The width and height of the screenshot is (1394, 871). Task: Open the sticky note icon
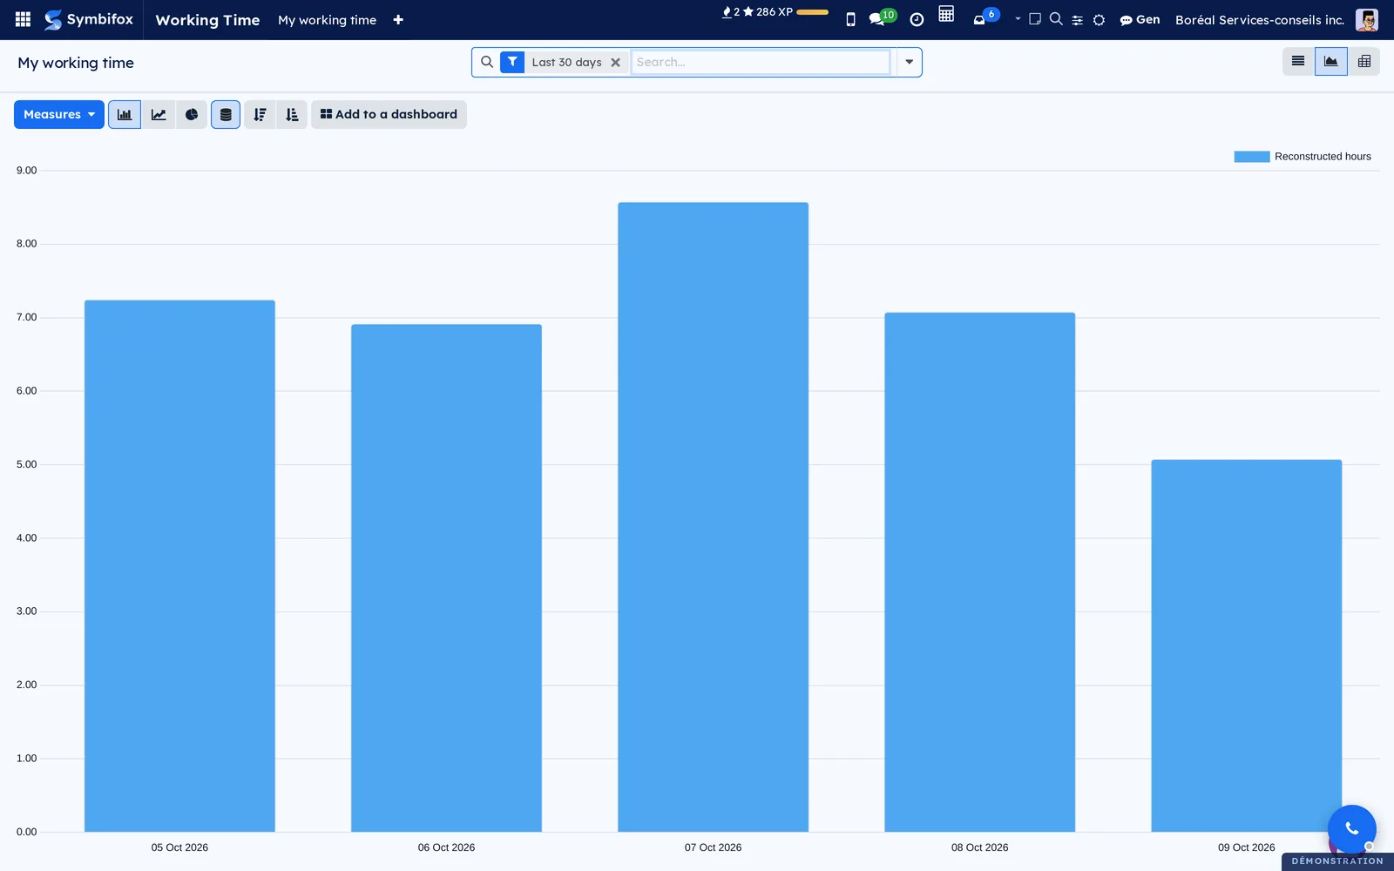[x=1035, y=18]
